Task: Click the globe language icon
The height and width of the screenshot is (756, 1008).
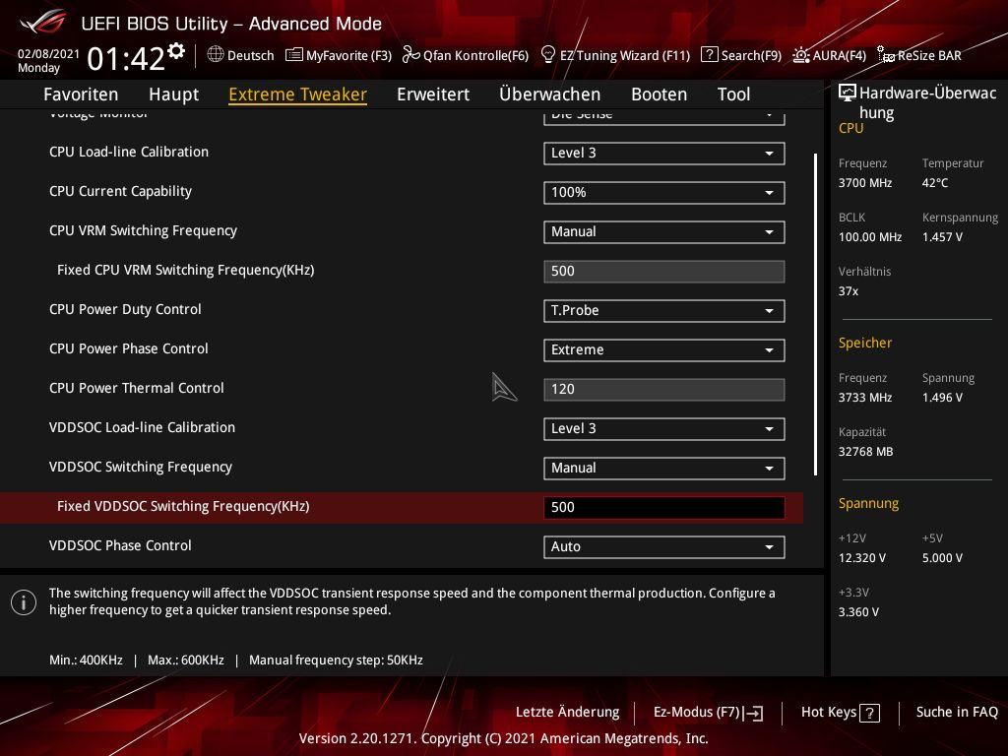Action: 216,55
